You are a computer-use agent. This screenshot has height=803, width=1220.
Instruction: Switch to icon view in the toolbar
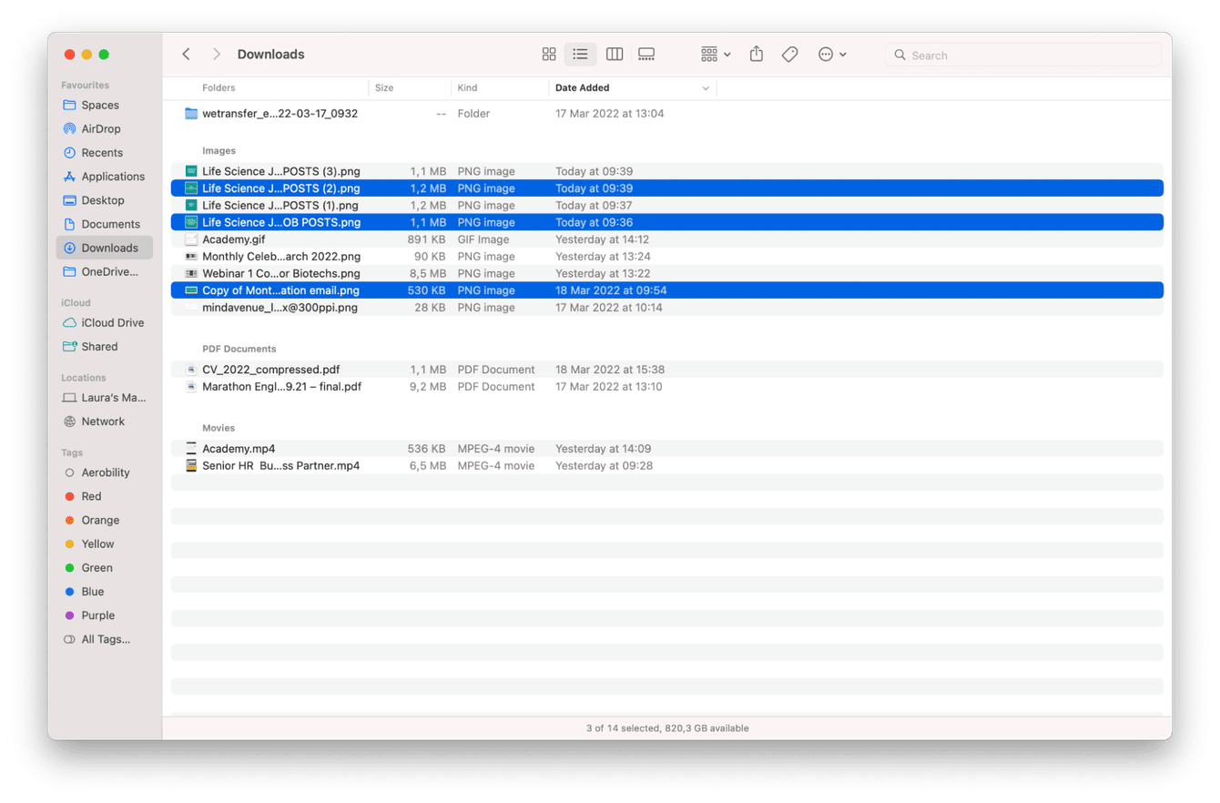coord(549,54)
